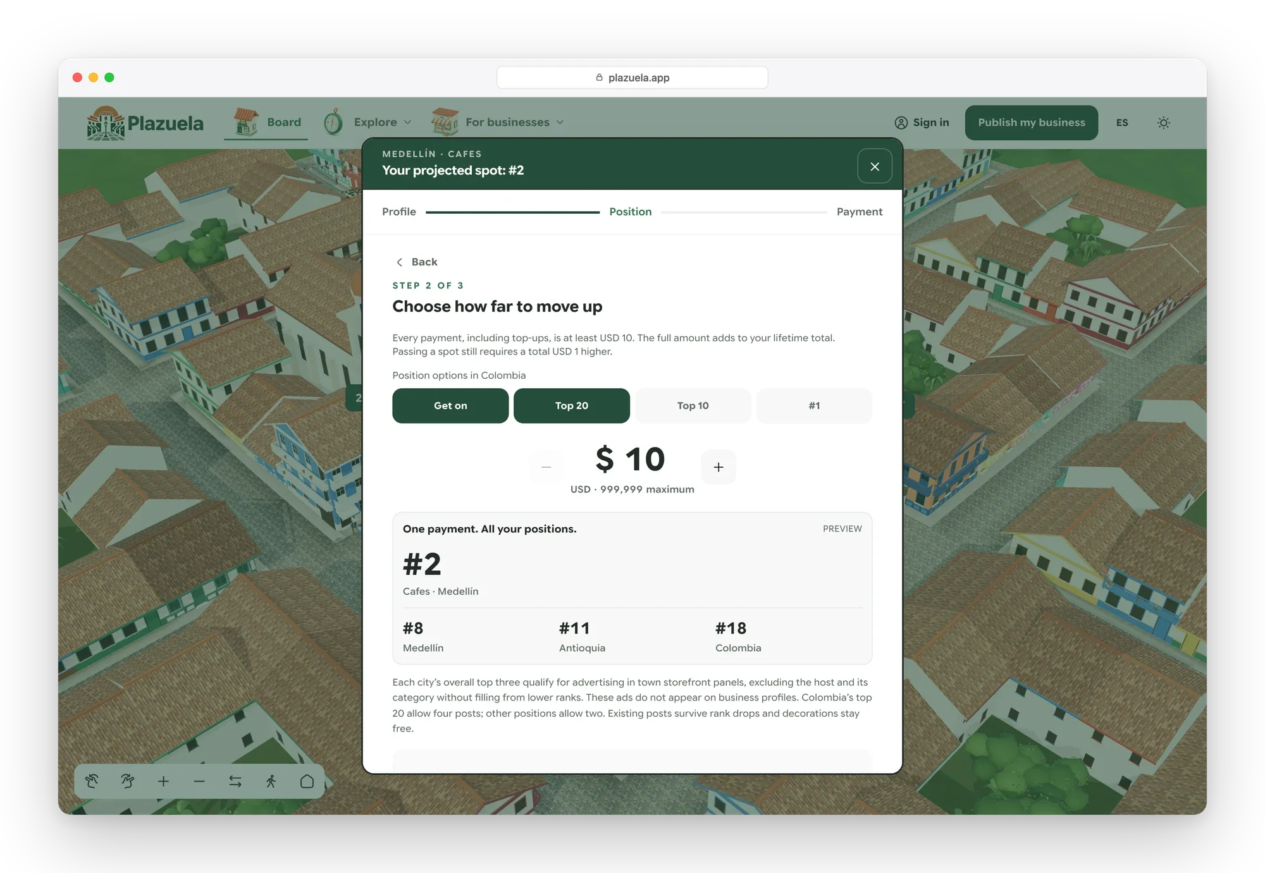
Task: Open the Board tab
Action: 266,123
